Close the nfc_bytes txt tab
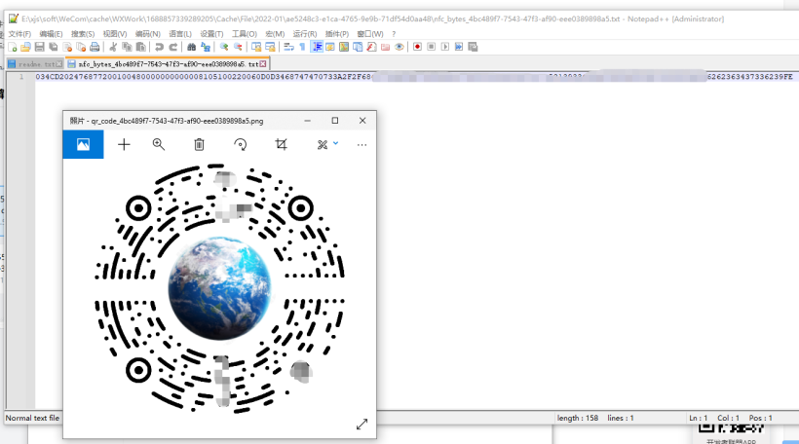The width and height of the screenshot is (799, 444). coord(263,64)
